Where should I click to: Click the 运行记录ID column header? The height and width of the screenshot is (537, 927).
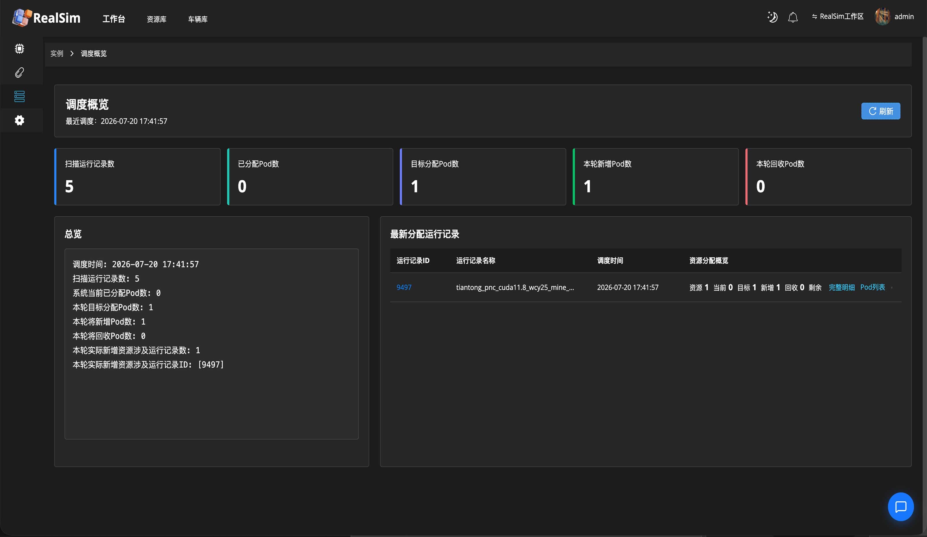click(413, 260)
